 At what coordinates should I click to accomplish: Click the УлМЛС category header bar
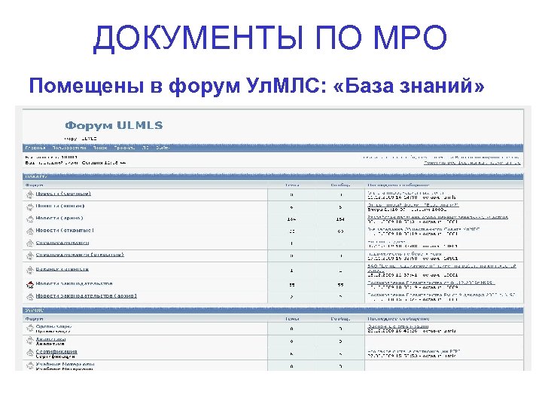pyautogui.click(x=273, y=311)
